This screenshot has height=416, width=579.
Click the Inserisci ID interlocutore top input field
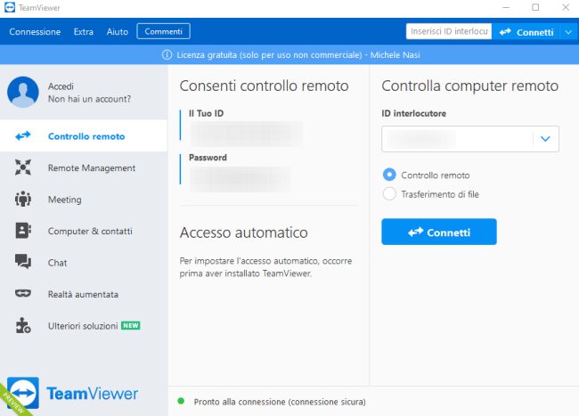tap(449, 32)
